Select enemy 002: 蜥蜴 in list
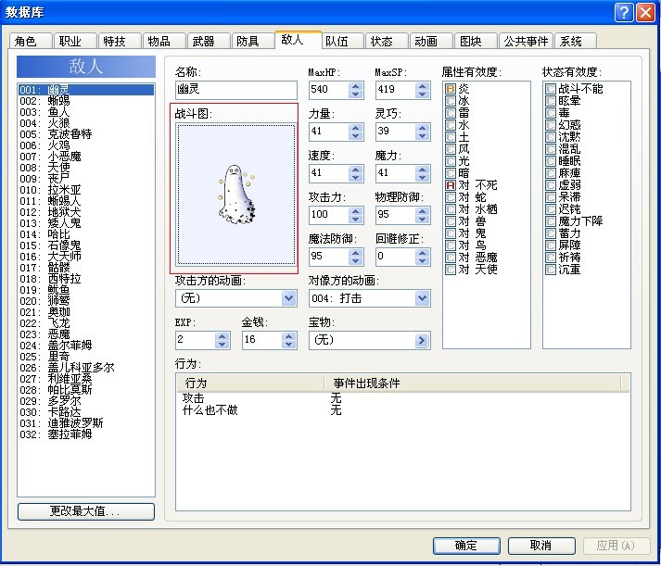661x566 pixels. [86, 101]
